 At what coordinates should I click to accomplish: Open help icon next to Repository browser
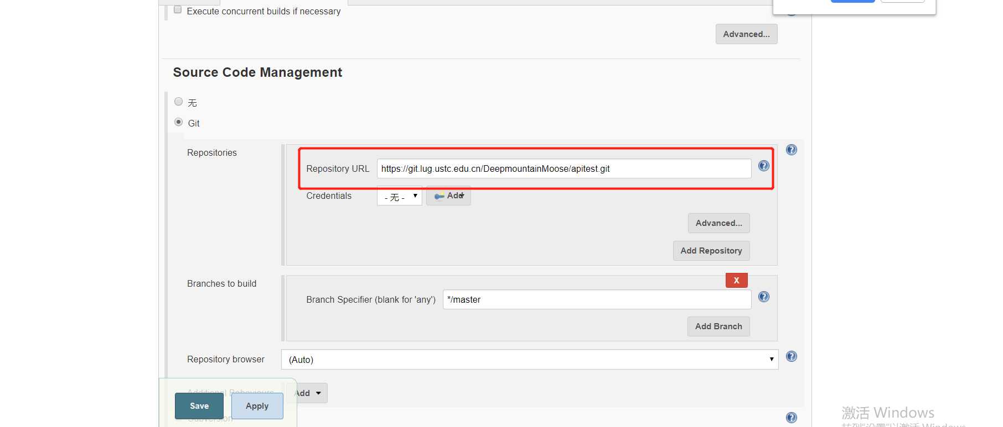click(792, 356)
